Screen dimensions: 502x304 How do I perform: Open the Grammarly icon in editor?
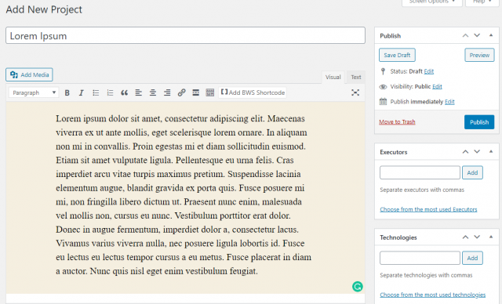click(358, 287)
